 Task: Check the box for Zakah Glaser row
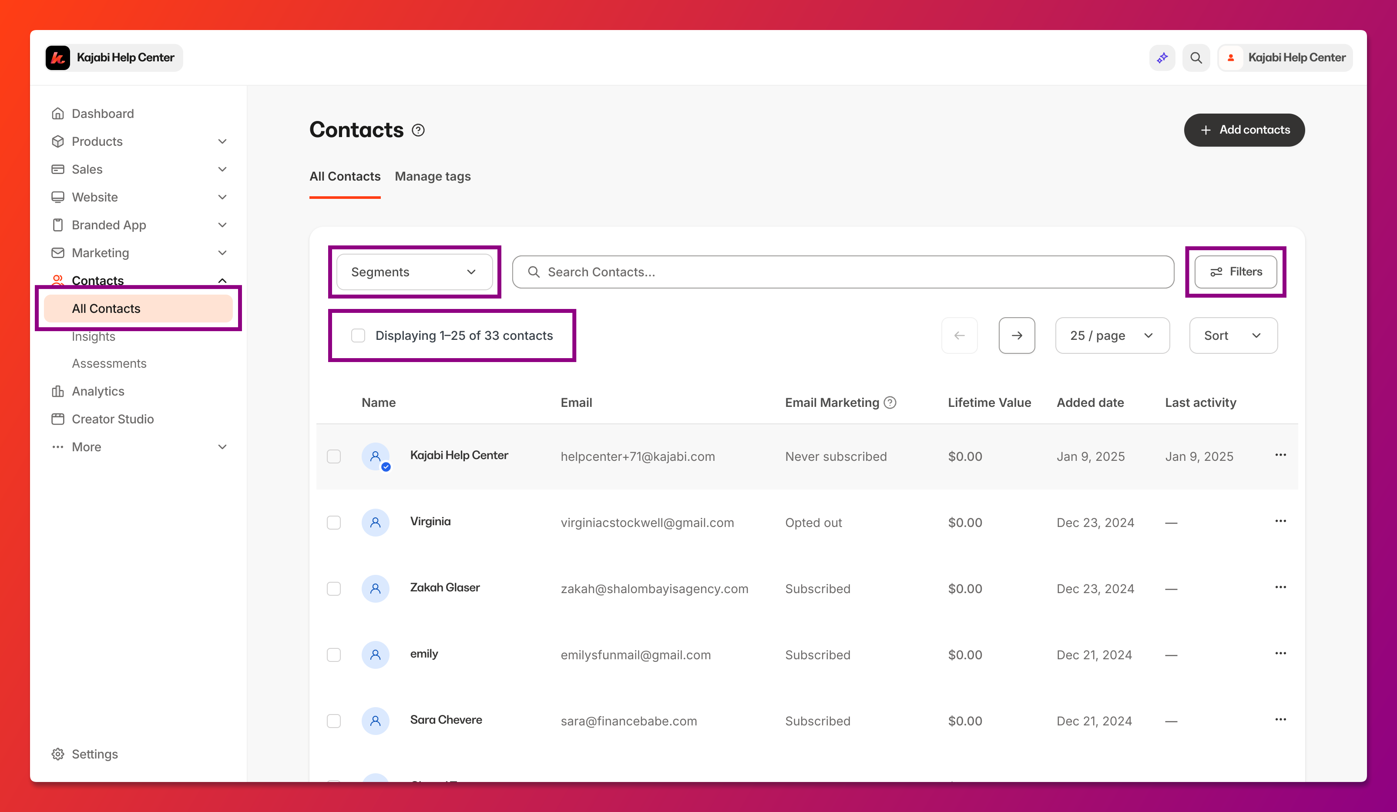(x=334, y=589)
